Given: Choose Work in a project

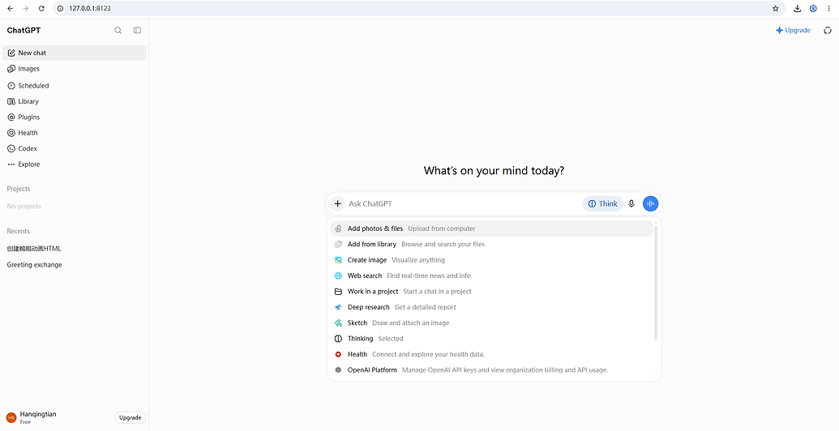Looking at the screenshot, I should 492,292.
